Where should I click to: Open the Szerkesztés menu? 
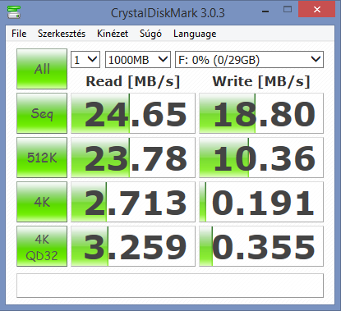click(x=62, y=34)
